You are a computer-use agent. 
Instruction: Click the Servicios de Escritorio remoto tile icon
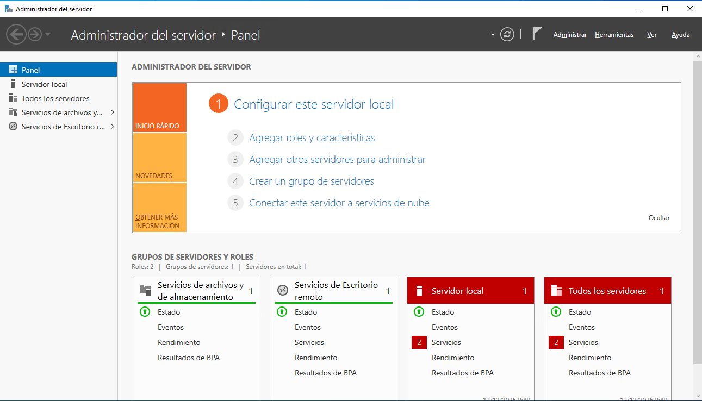point(282,290)
